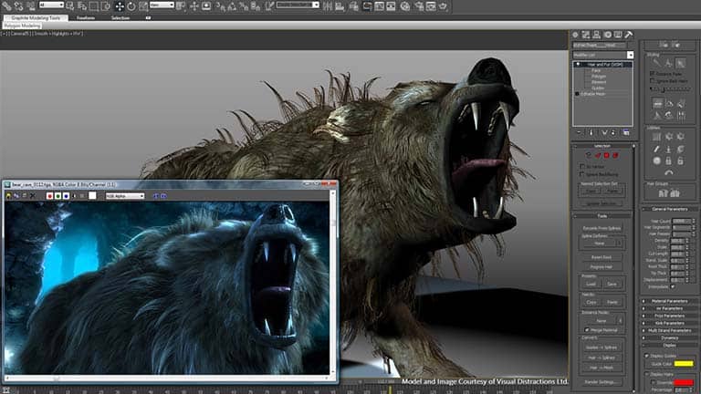Toggle the Distance Fade checkbox
Viewport: 701px width, 394px height.
[x=653, y=73]
